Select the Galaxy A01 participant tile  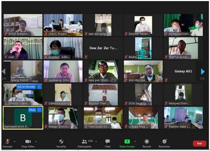point(183,71)
